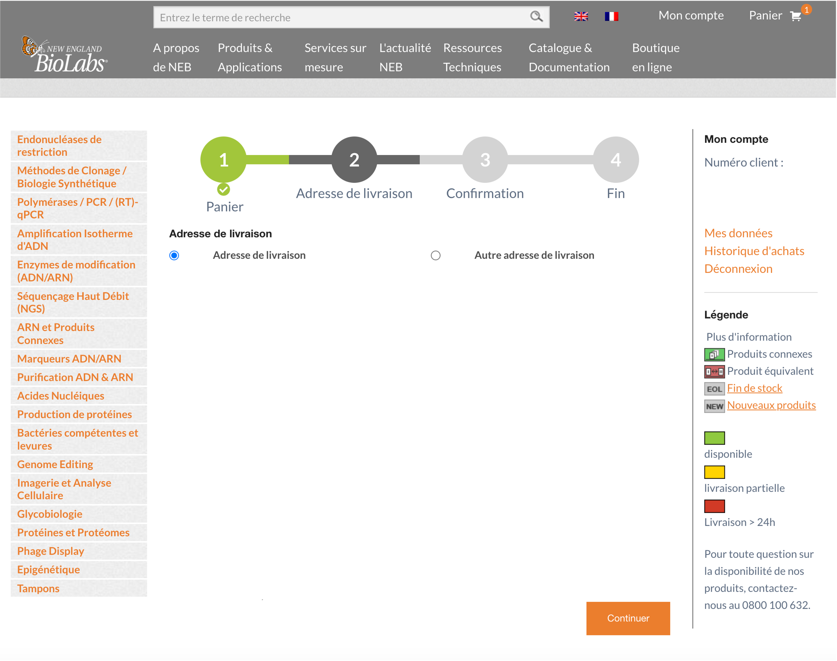Open Enzymes de modification (ADN/ARN) category
This screenshot has width=837, height=661.
click(79, 271)
